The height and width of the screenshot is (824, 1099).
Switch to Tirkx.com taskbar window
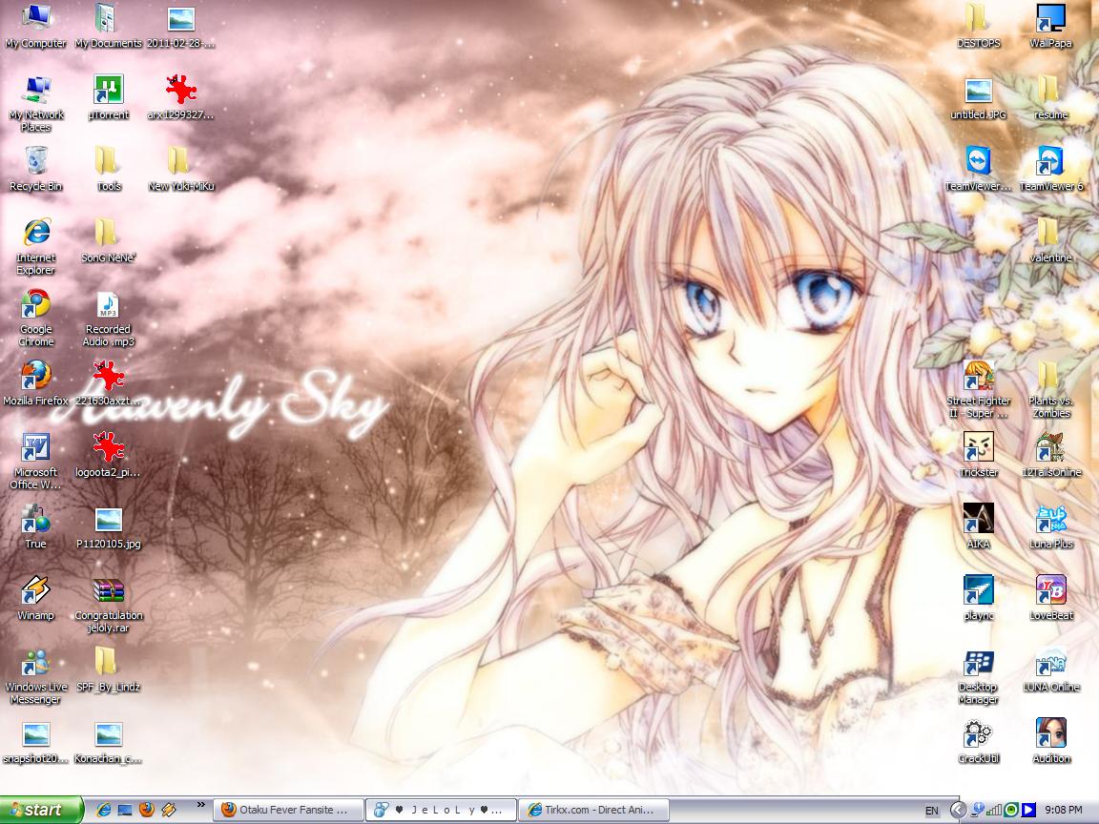pos(593,810)
